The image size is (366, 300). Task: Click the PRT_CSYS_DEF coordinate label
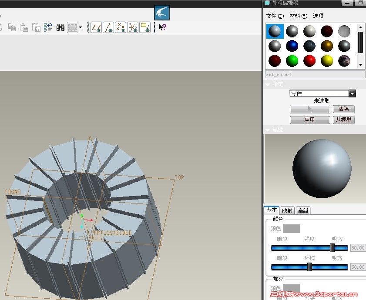pos(113,233)
